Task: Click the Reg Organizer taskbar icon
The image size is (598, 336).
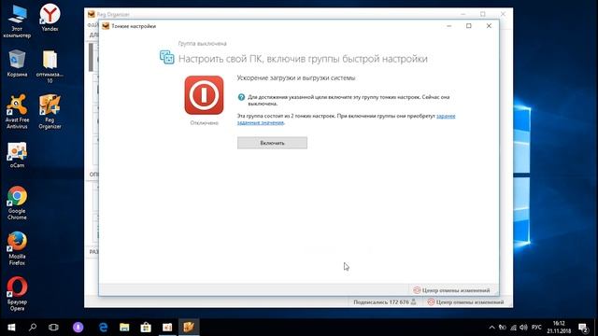Action: (189, 328)
